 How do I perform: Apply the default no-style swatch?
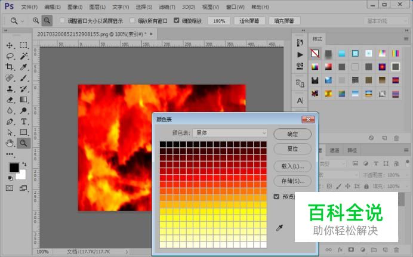[x=315, y=54]
